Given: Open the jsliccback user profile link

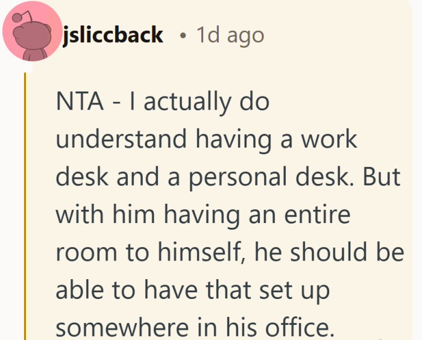Looking at the screenshot, I should tap(113, 35).
